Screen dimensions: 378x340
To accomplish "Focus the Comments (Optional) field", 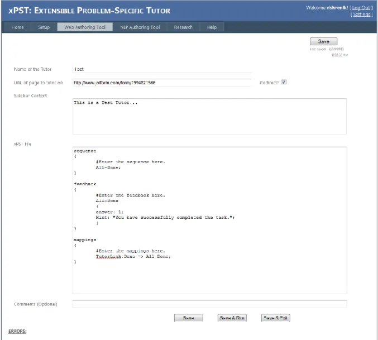I will coord(209,304).
